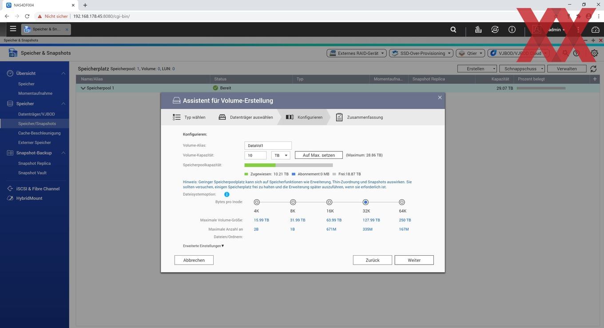Click the add column plus icon
This screenshot has width=604, height=328.
(x=595, y=79)
